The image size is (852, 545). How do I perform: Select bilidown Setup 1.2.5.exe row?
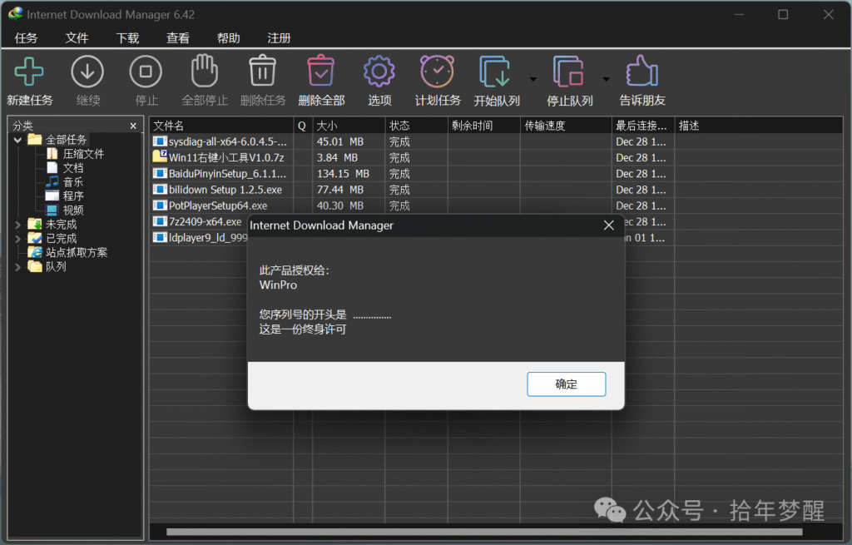497,190
